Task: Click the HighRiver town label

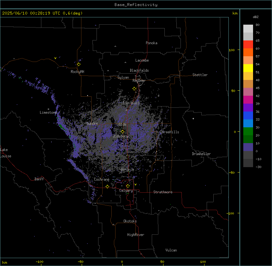Action: tap(136, 235)
